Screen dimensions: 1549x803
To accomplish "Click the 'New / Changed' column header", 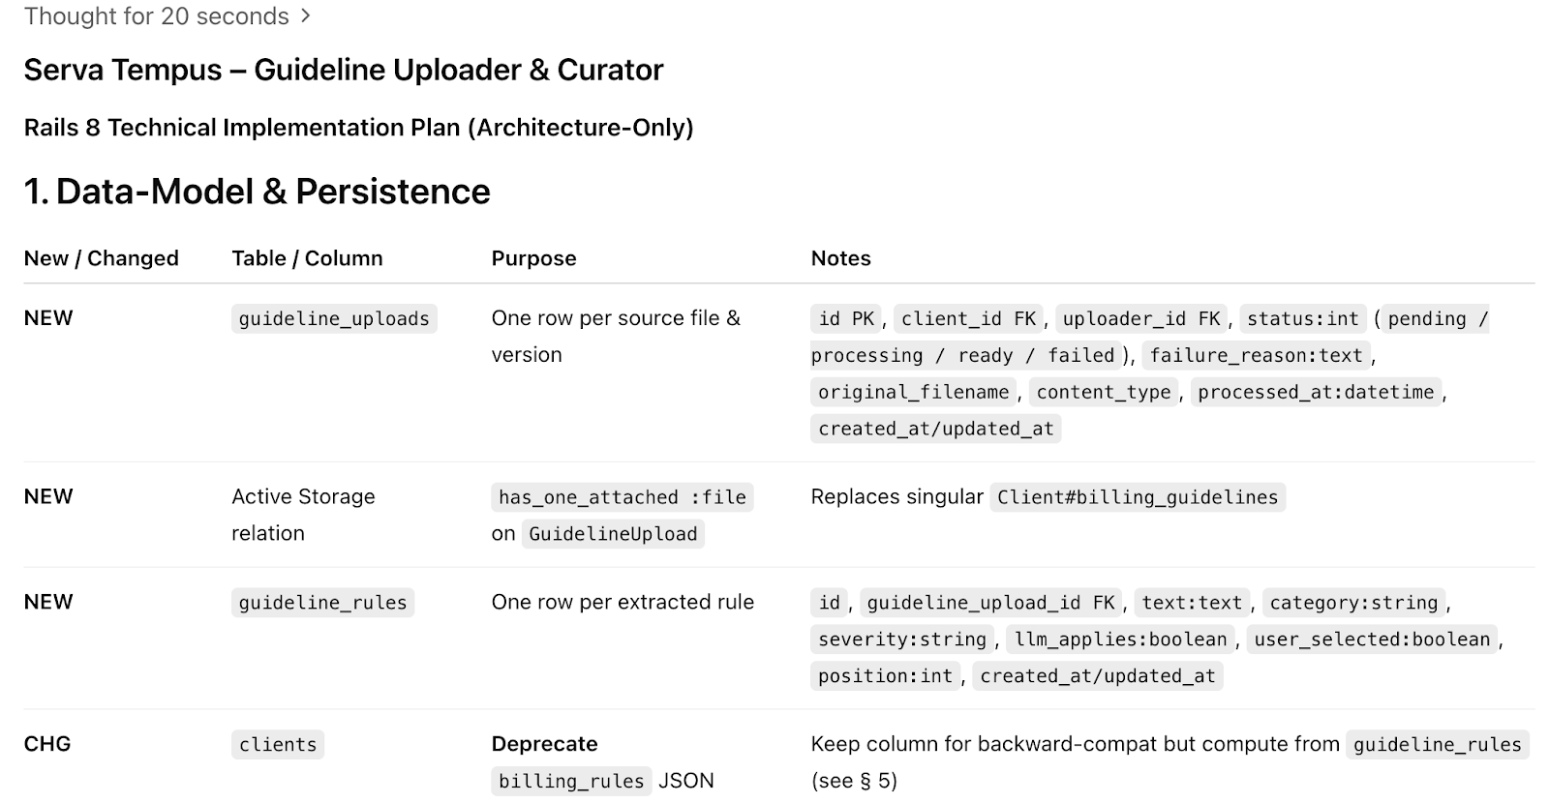I will pos(102,258).
